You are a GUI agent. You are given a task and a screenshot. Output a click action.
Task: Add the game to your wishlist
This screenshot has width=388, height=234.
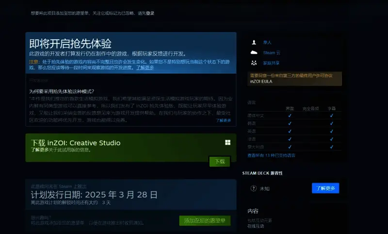pyautogui.click(x=205, y=221)
